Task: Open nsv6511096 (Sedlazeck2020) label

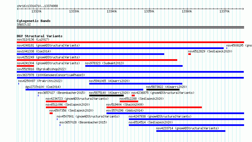Action: 68,105
